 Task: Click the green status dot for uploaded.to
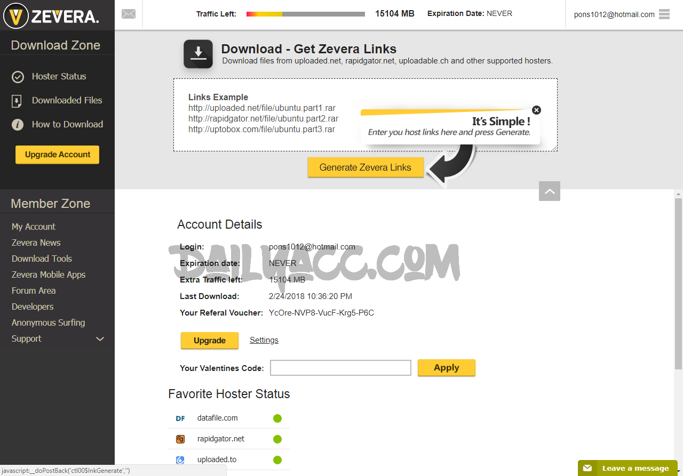pyautogui.click(x=277, y=459)
